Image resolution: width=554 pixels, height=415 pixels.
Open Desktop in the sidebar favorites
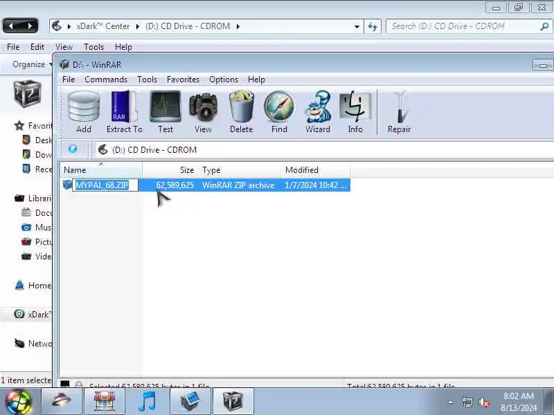[37, 140]
